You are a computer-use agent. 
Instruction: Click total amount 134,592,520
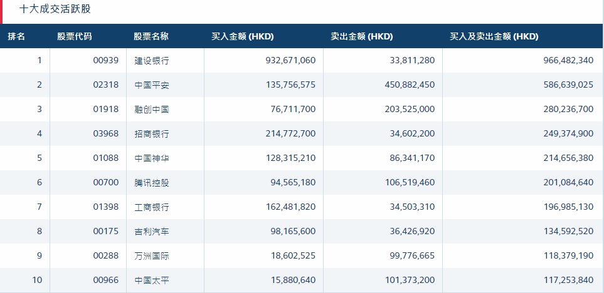pyautogui.click(x=568, y=231)
